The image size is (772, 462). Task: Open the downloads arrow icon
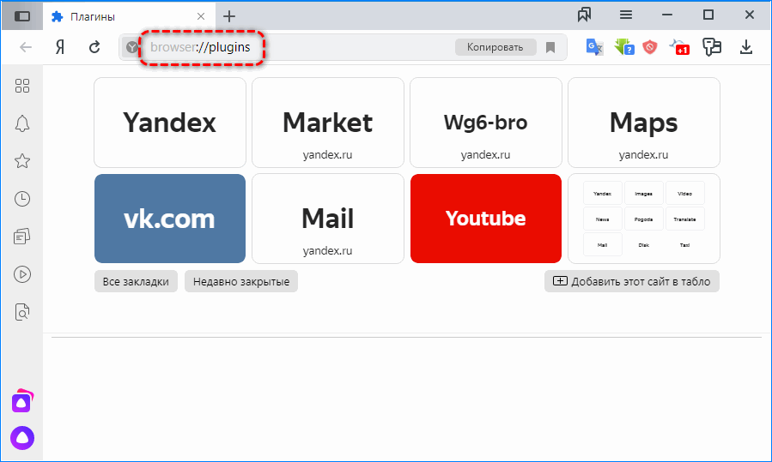point(746,47)
